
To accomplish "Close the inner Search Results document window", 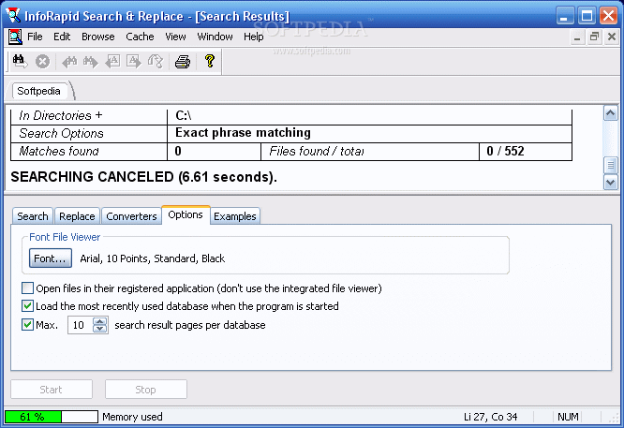I will point(612,37).
